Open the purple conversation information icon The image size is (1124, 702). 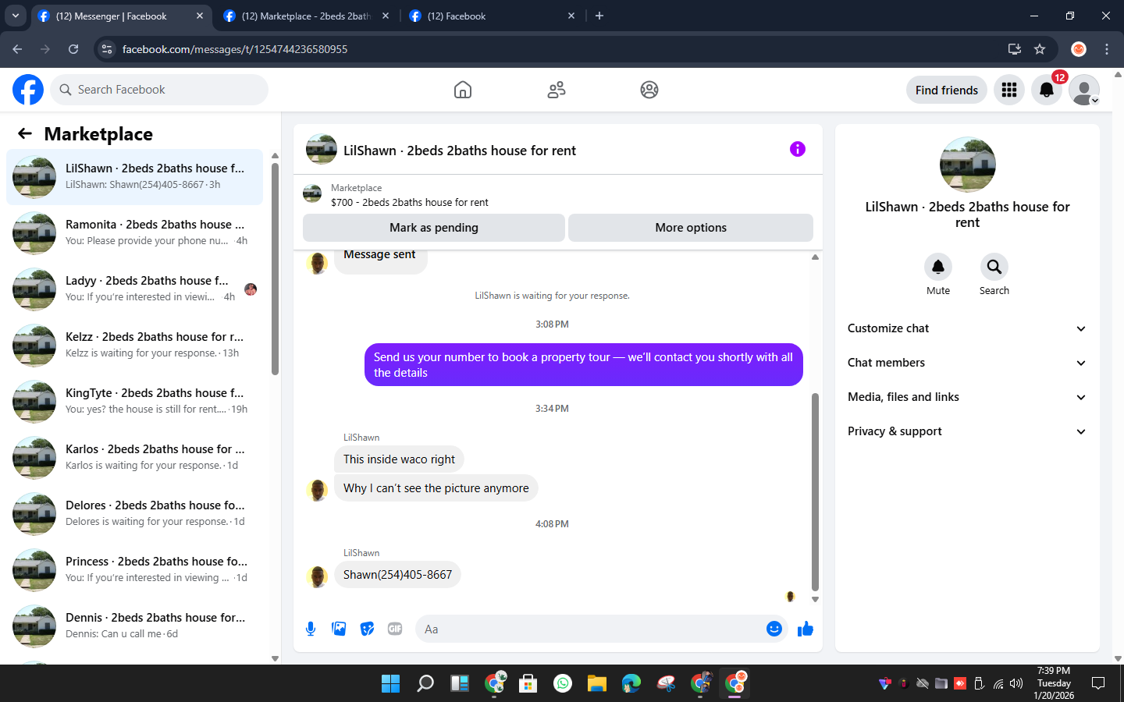pyautogui.click(x=797, y=149)
